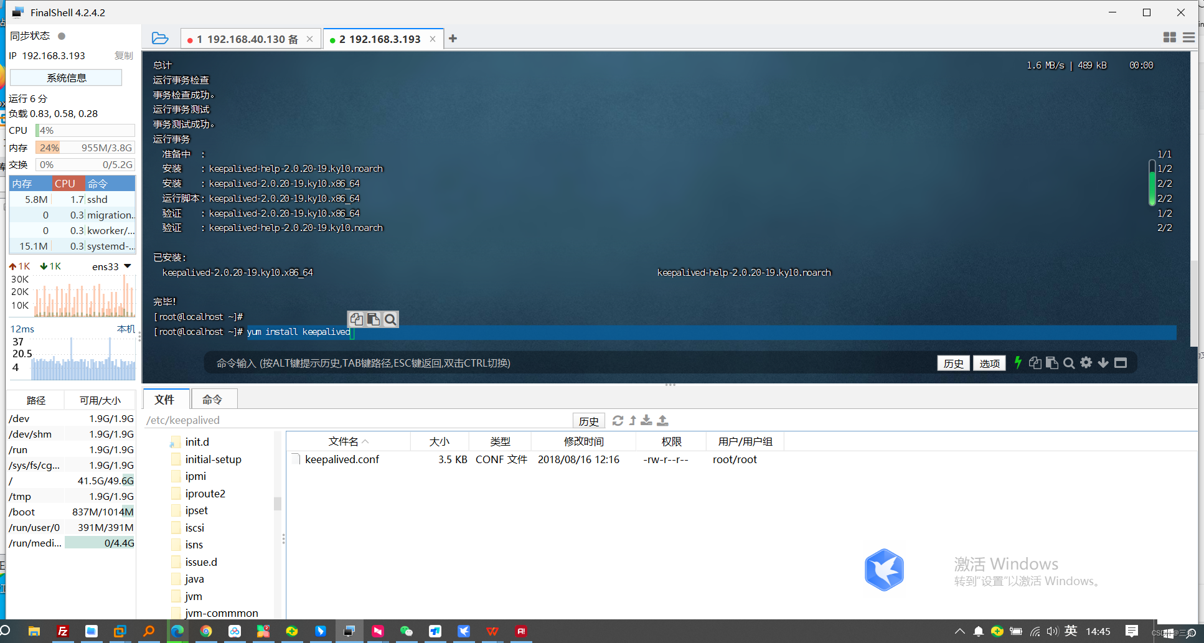Screen dimensions: 1204x643
Task: Click 复制 to copy the IP address
Action: click(x=123, y=55)
